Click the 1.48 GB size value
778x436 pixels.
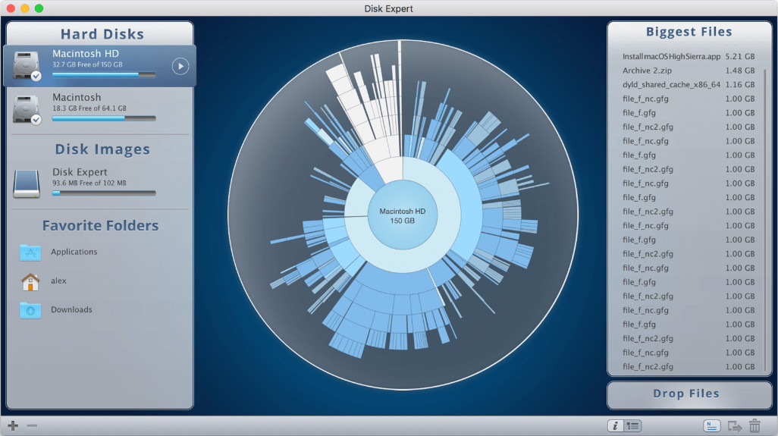(740, 71)
